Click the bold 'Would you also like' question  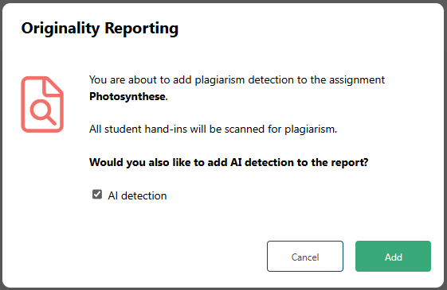(229, 162)
